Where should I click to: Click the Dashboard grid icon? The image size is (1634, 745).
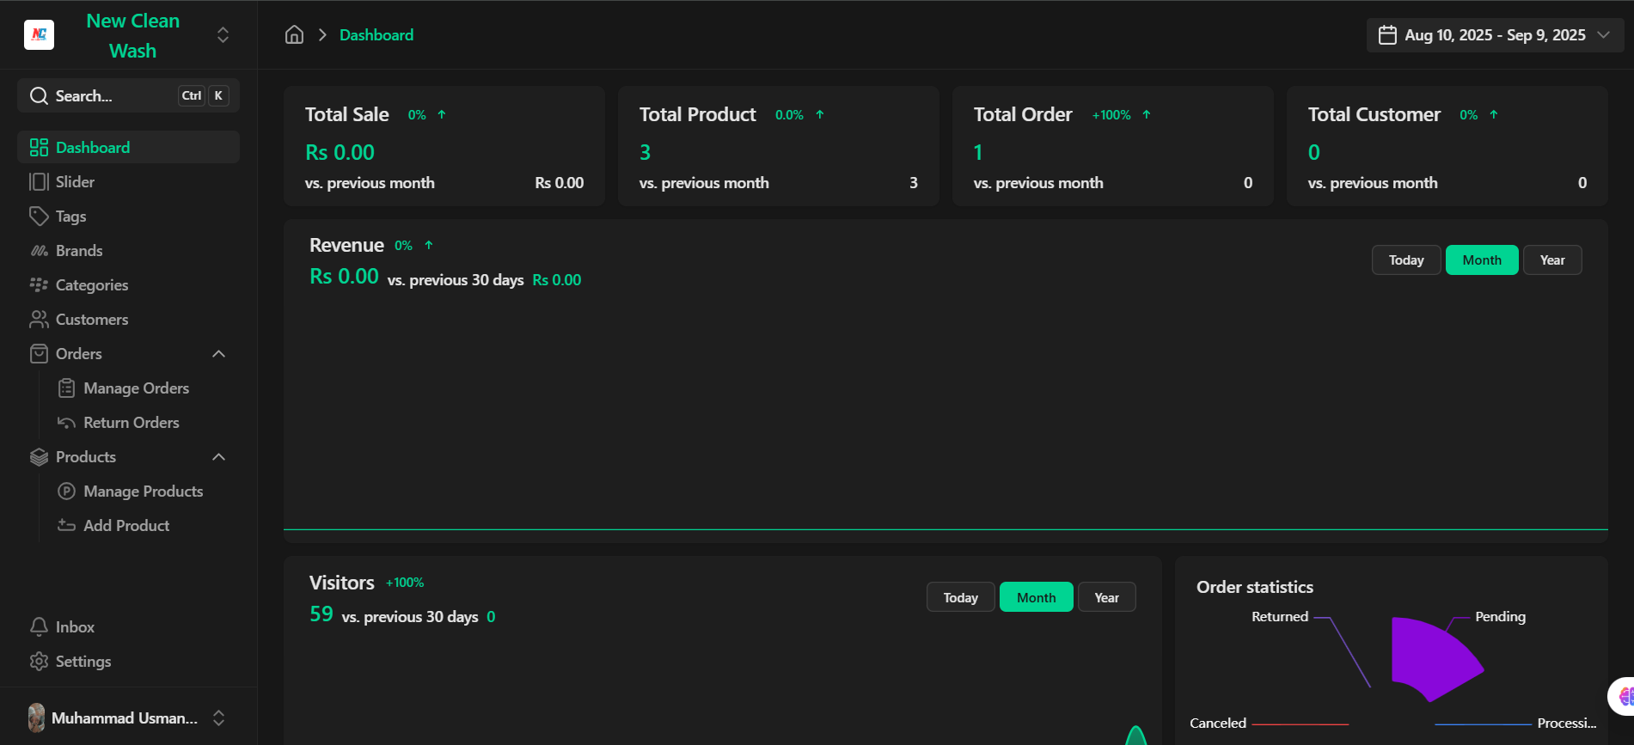click(x=39, y=147)
